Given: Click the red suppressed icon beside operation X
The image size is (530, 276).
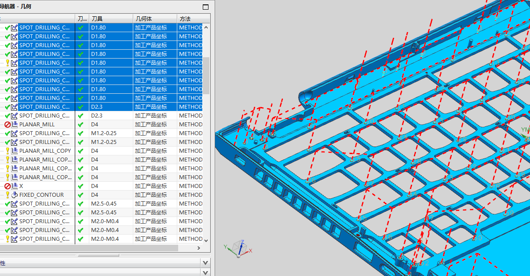Looking at the screenshot, I should point(7,186).
